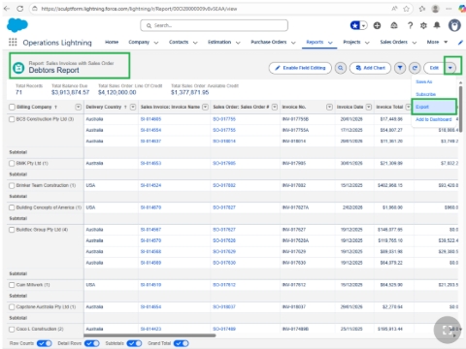Image resolution: width=466 pixels, height=349 pixels.
Task: Go to the Home tab
Action: (x=112, y=42)
